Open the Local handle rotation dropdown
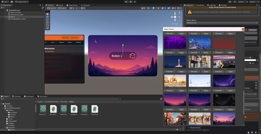Viewport: 261px width, 134px height. (x=62, y=8)
